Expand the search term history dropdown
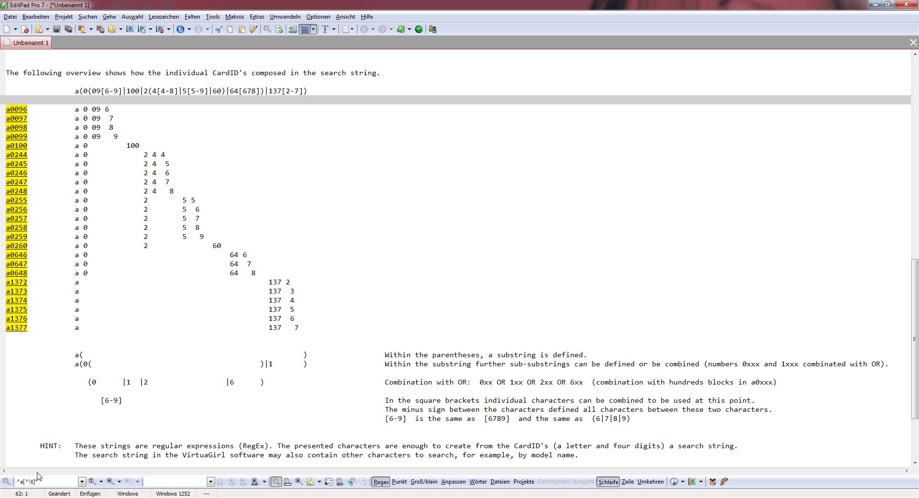919x498 pixels. tap(82, 482)
